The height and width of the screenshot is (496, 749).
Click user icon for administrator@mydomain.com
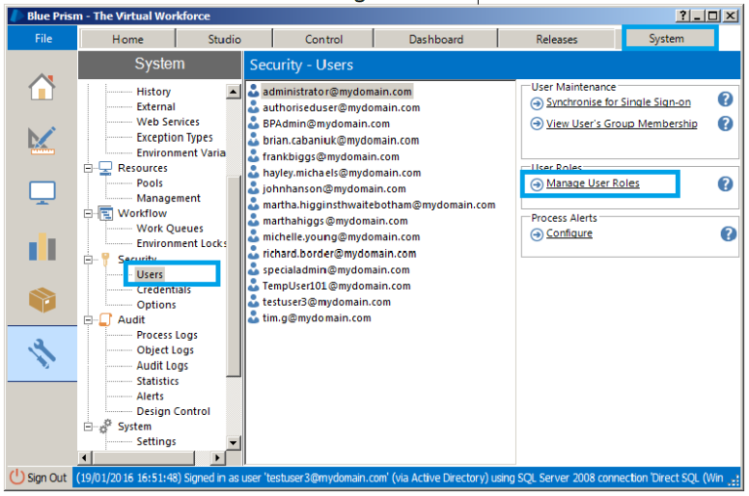pyautogui.click(x=254, y=91)
